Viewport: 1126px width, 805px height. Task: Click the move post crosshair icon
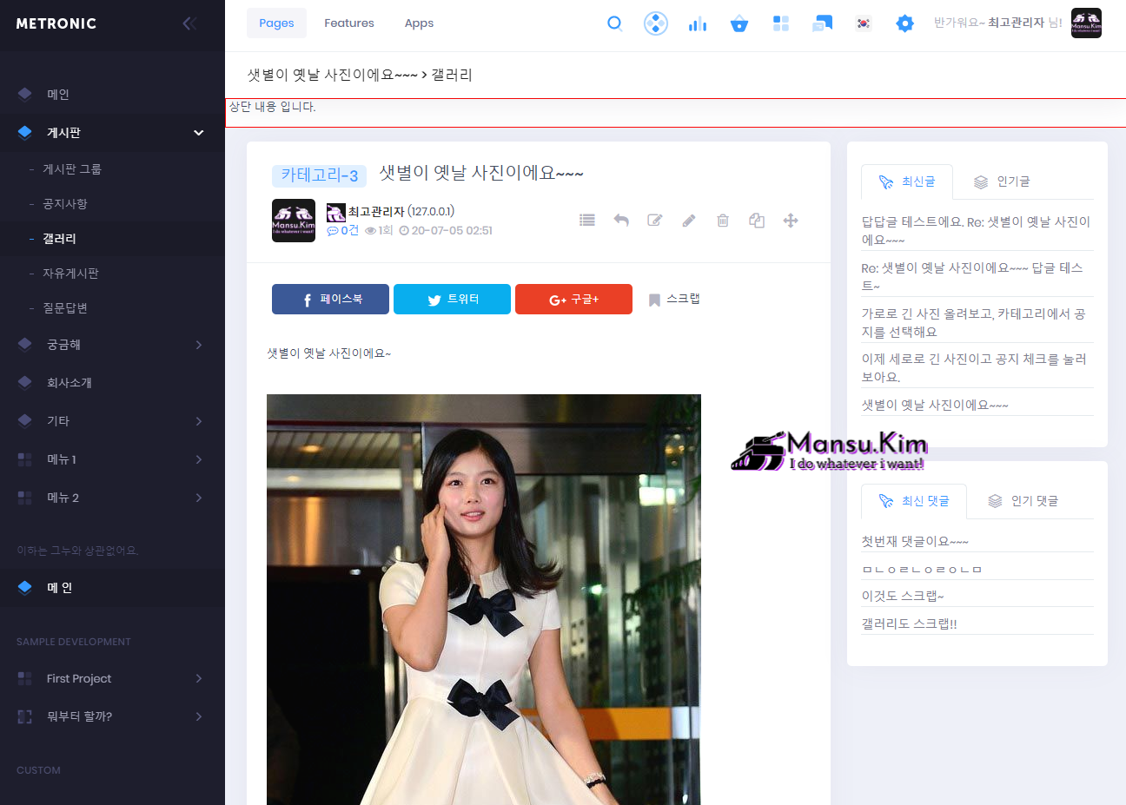coord(791,221)
